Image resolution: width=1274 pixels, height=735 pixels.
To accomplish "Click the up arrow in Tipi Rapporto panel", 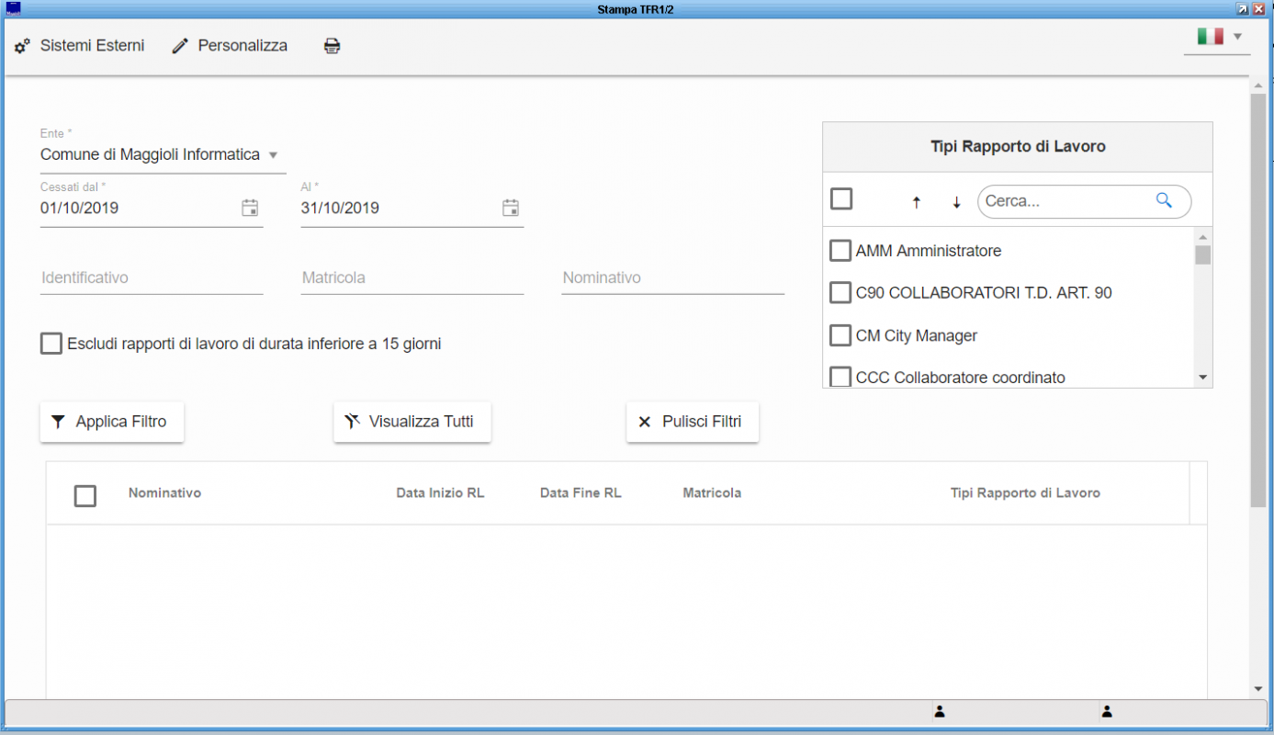I will point(916,203).
